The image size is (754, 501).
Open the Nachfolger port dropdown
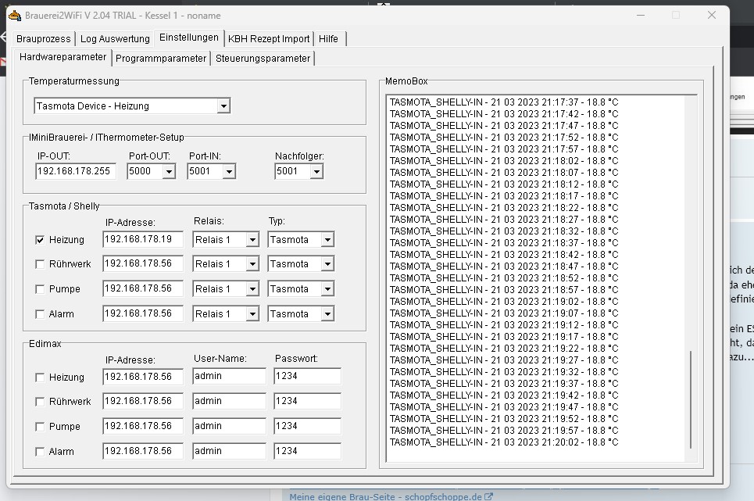[x=316, y=172]
